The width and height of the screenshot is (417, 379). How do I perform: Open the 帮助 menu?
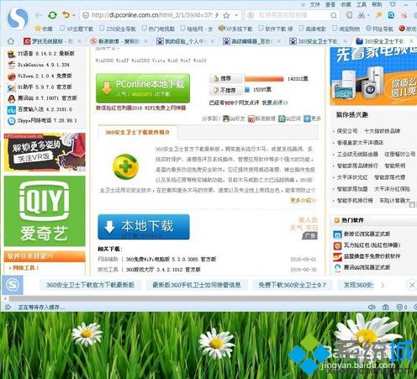pos(377,4)
